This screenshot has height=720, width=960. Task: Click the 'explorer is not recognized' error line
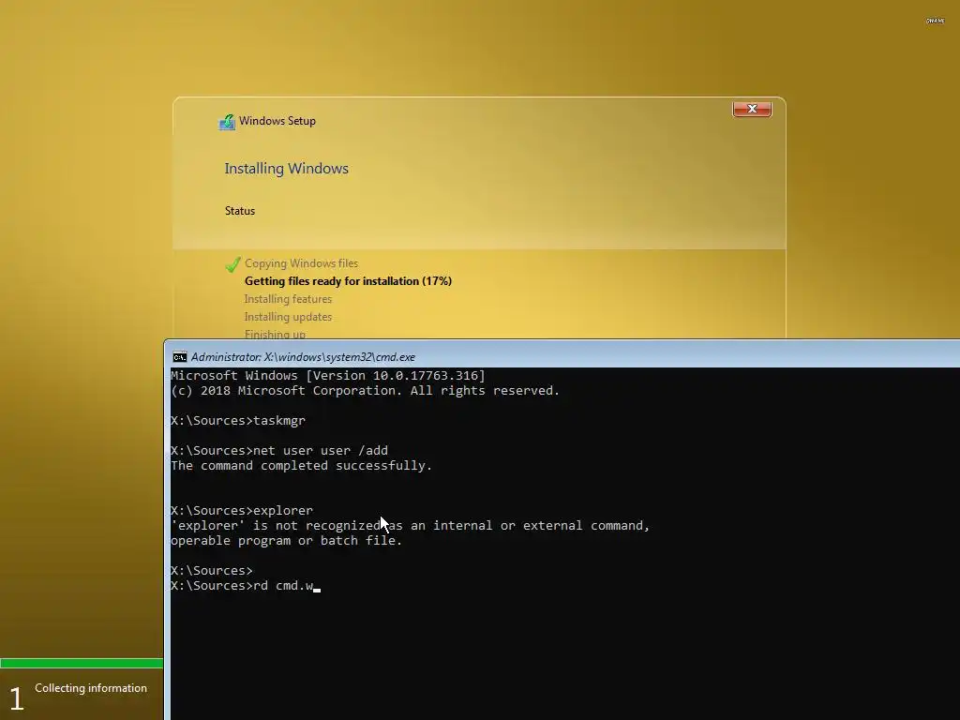411,525
